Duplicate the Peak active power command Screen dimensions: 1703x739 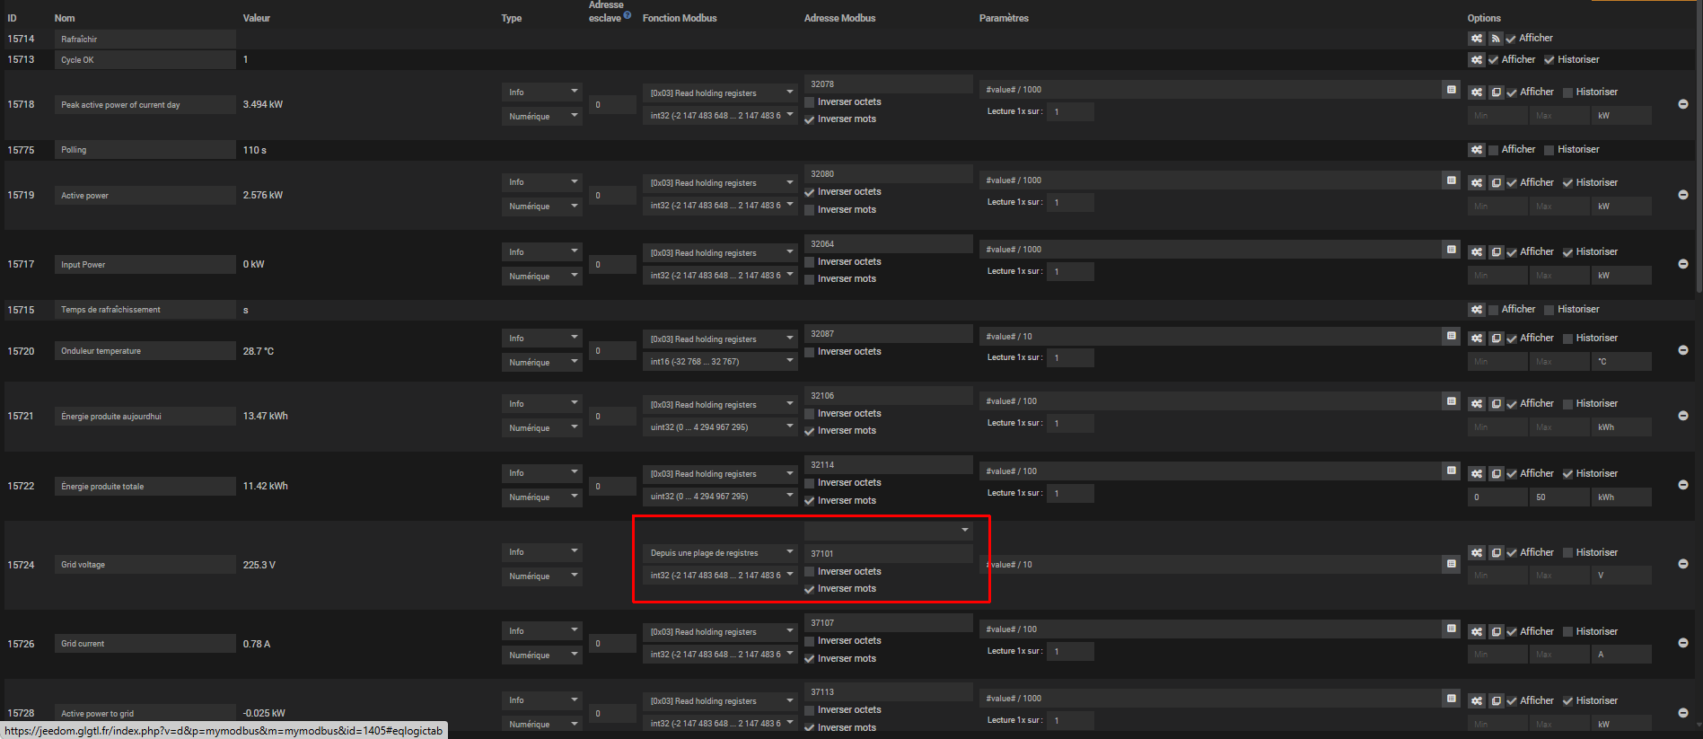click(x=1496, y=92)
